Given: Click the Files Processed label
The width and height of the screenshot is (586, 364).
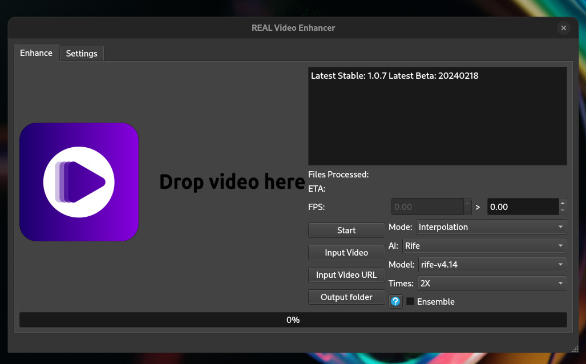Looking at the screenshot, I should (338, 175).
